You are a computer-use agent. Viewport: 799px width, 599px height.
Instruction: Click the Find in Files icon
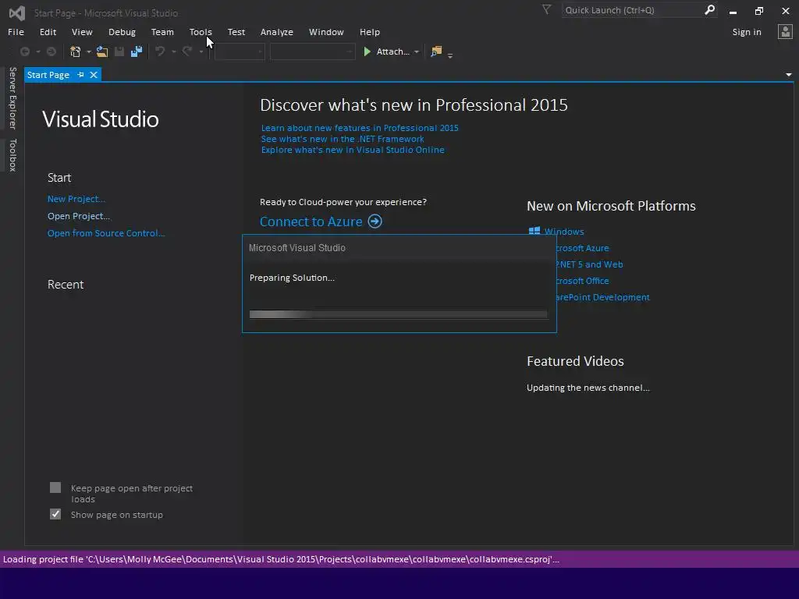pyautogui.click(x=436, y=51)
